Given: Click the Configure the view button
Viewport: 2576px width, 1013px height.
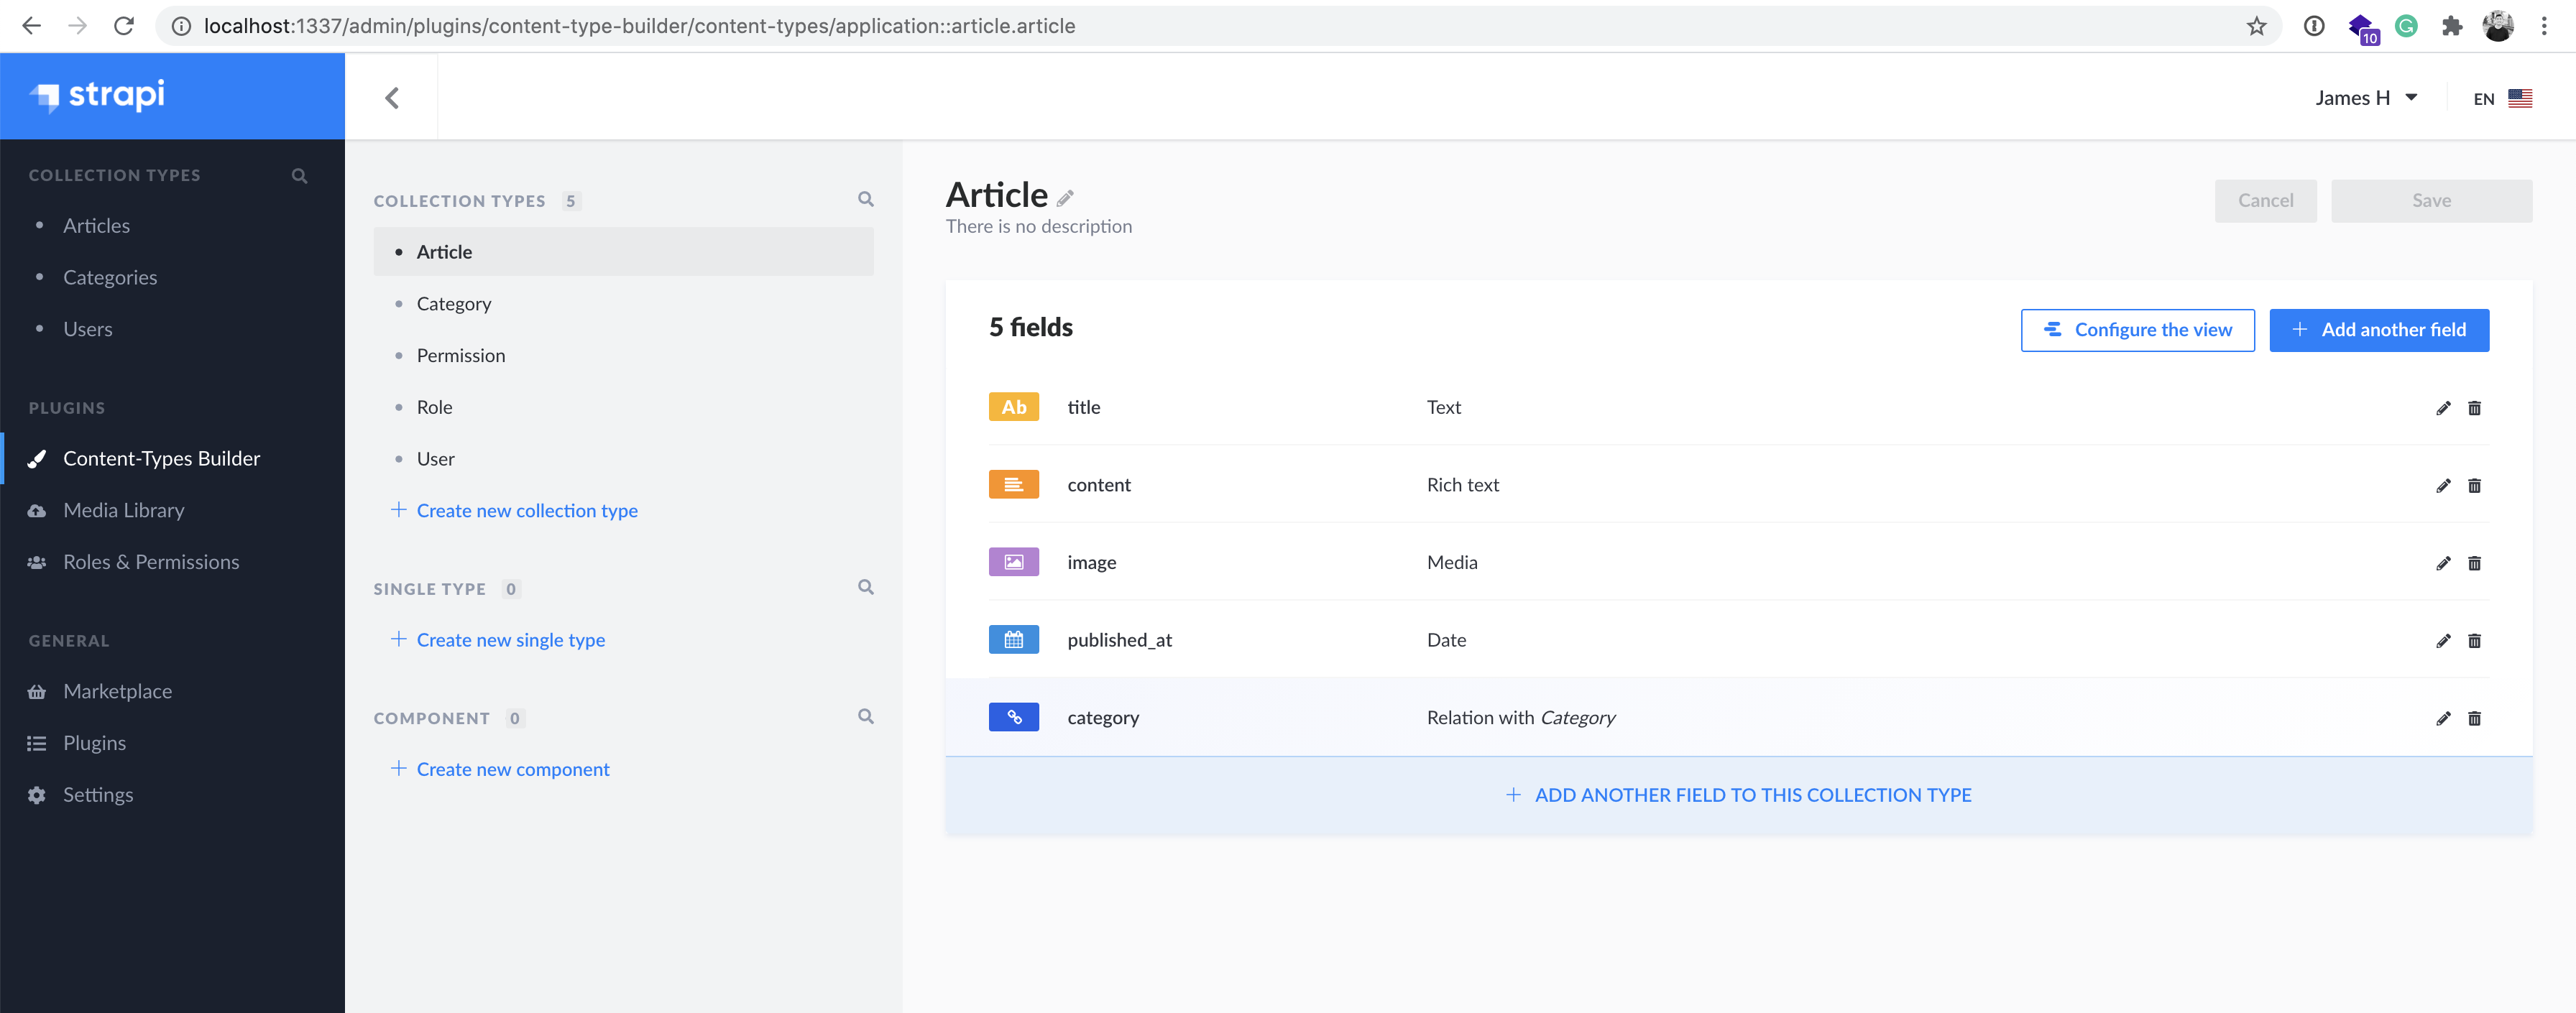Looking at the screenshot, I should 2137,329.
